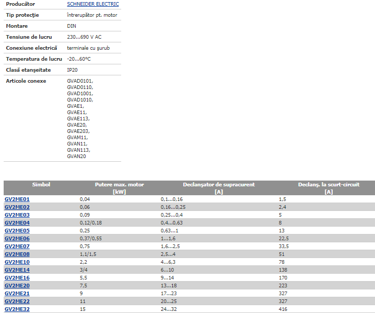Click the overcurrent range 13...18
The height and width of the screenshot is (313, 375).
[169, 286]
